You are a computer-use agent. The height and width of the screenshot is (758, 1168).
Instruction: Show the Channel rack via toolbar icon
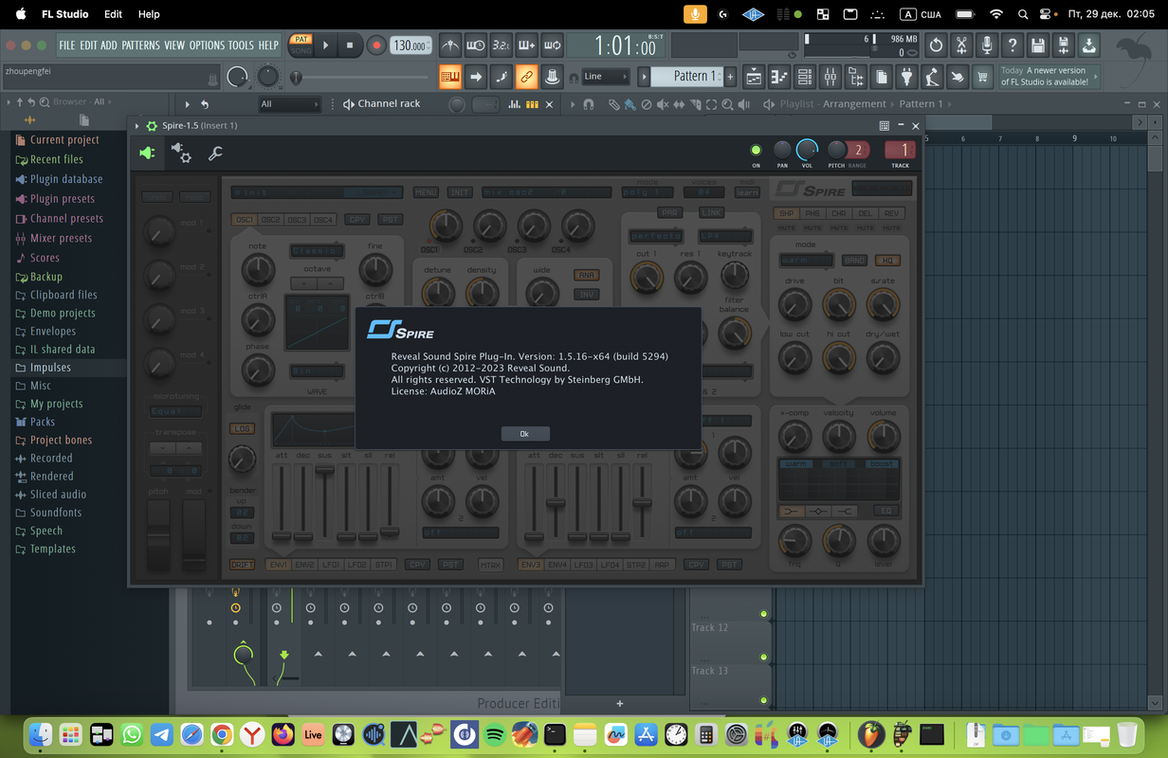click(805, 76)
